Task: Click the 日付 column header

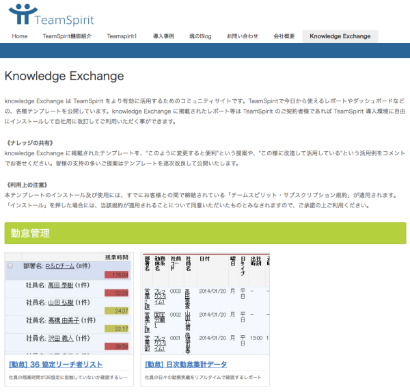Action: [205, 259]
